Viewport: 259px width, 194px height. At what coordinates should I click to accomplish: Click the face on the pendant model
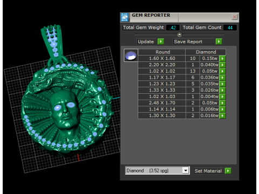tap(65, 109)
